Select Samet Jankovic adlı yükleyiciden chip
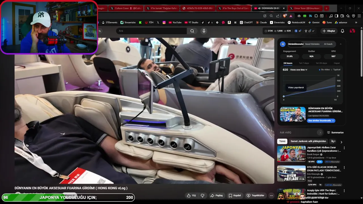363x204 pixels. [308, 141]
